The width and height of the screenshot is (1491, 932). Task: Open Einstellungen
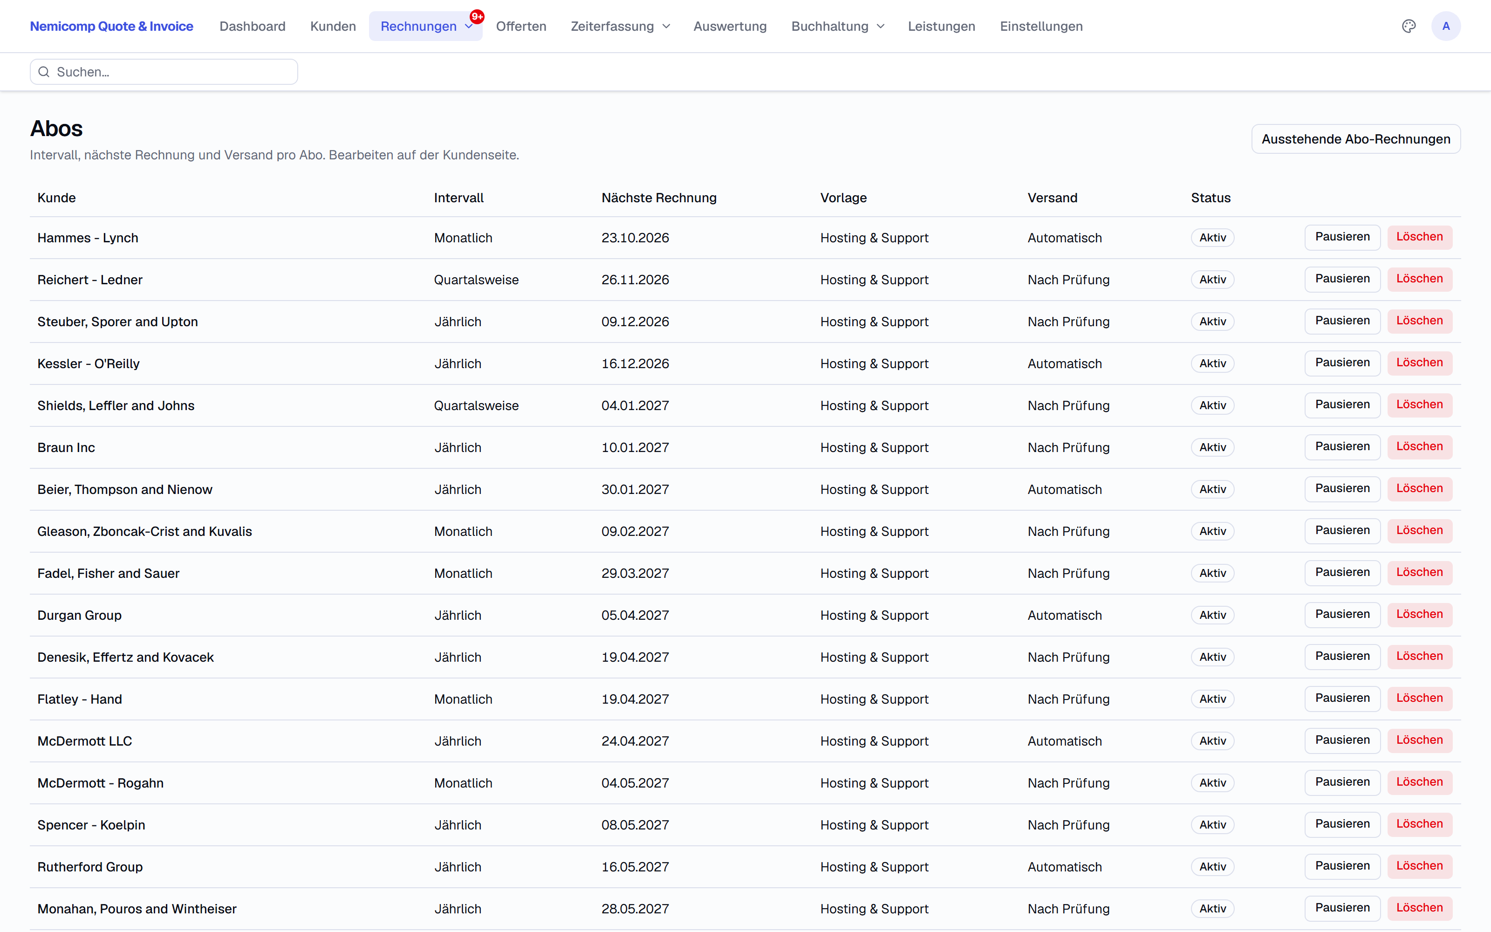click(1041, 26)
